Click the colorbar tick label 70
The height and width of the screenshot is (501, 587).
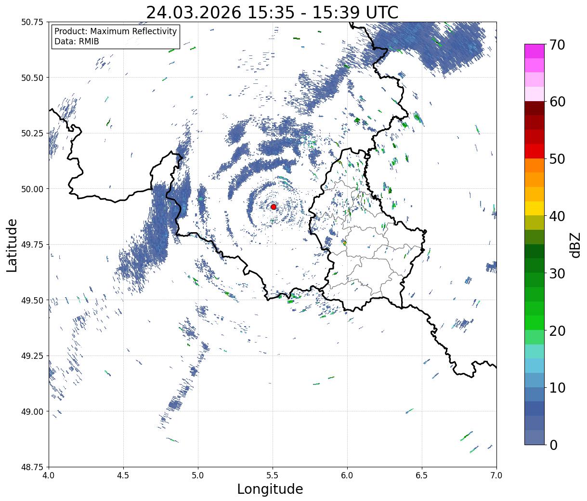558,45
